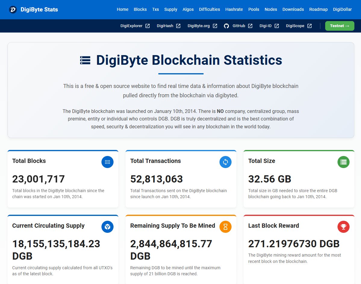
Task: Click the Total Transactions sync icon
Action: (x=226, y=162)
